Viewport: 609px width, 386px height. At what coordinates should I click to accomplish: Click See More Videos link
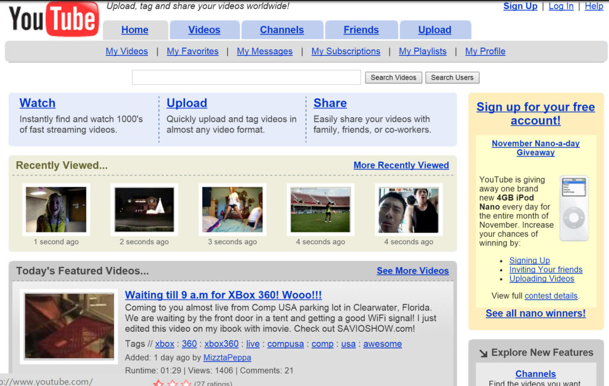coord(413,271)
